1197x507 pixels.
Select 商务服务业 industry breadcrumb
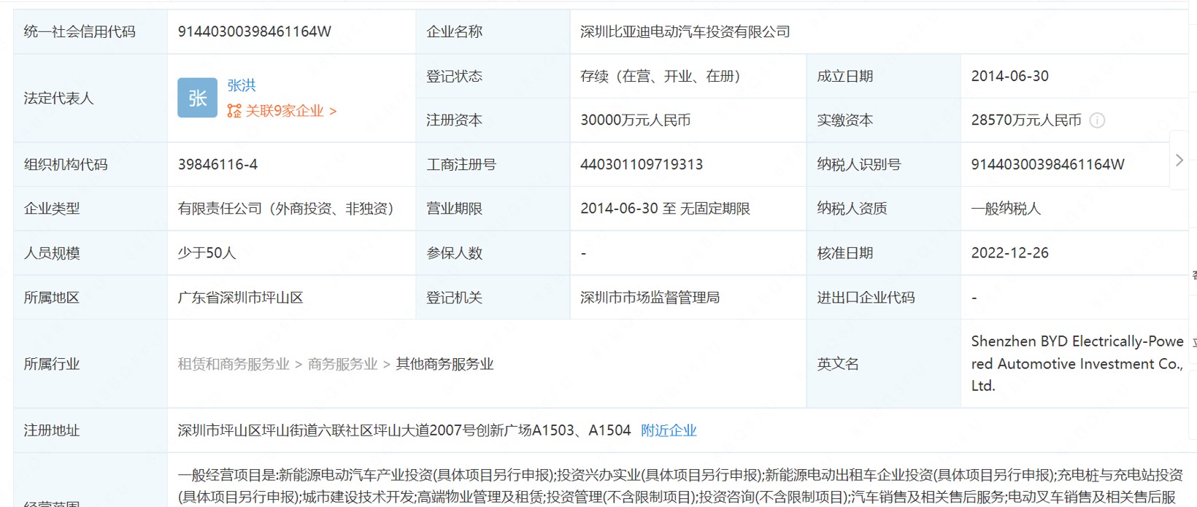(342, 364)
